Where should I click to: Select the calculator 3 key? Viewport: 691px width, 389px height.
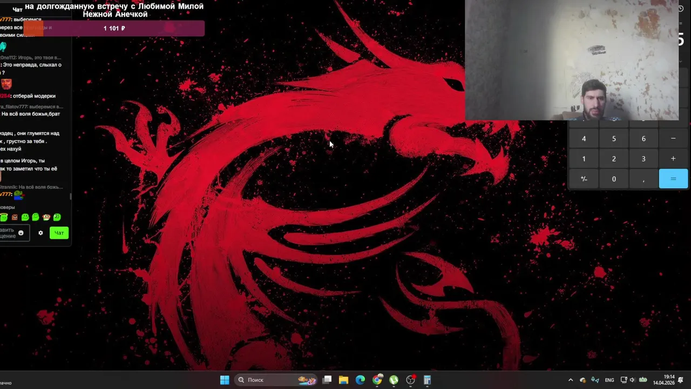pos(643,159)
